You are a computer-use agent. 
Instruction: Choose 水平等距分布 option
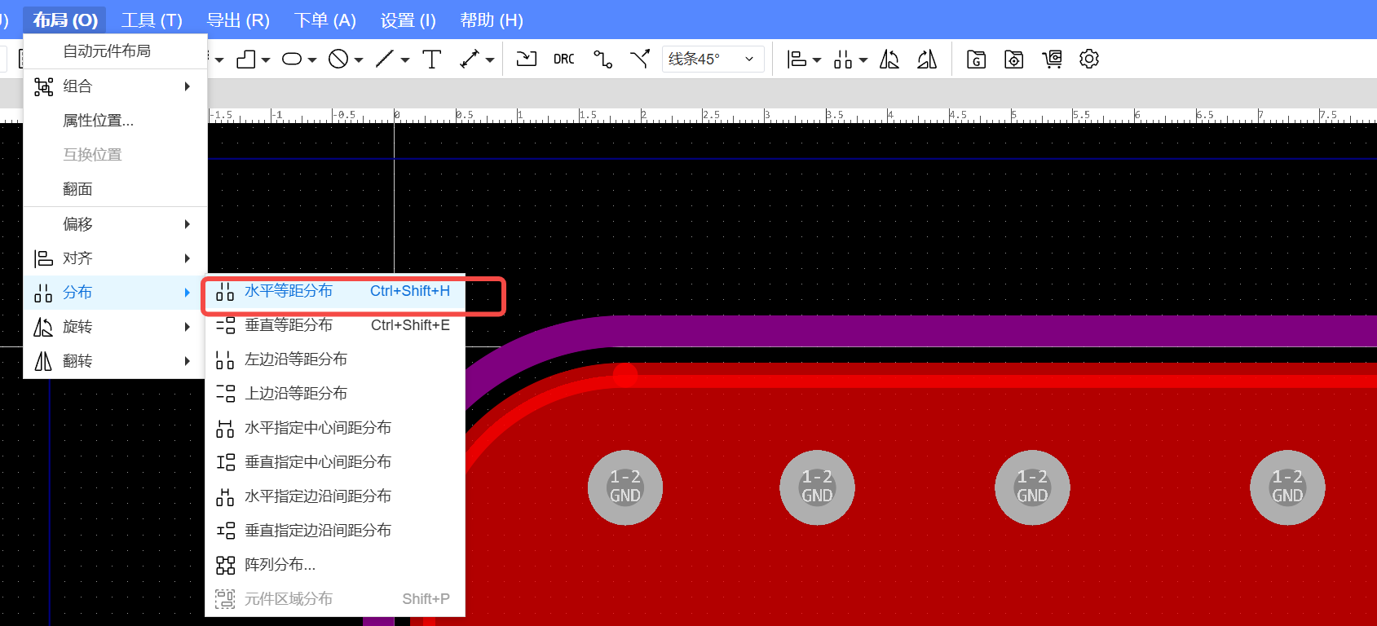335,291
